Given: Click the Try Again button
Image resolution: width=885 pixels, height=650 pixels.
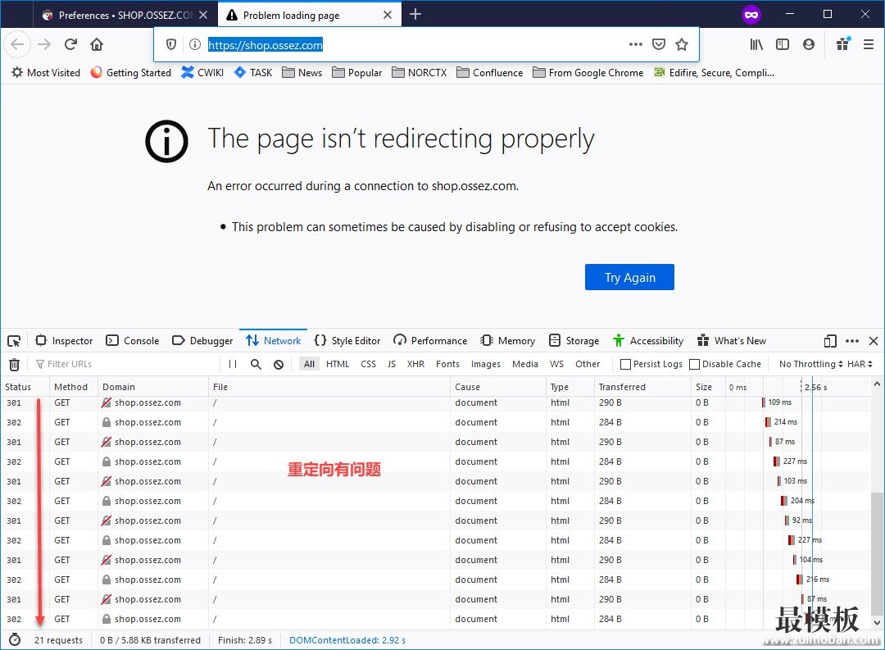Looking at the screenshot, I should [629, 277].
